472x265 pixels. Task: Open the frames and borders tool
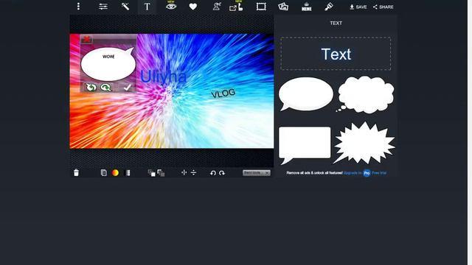click(x=261, y=7)
